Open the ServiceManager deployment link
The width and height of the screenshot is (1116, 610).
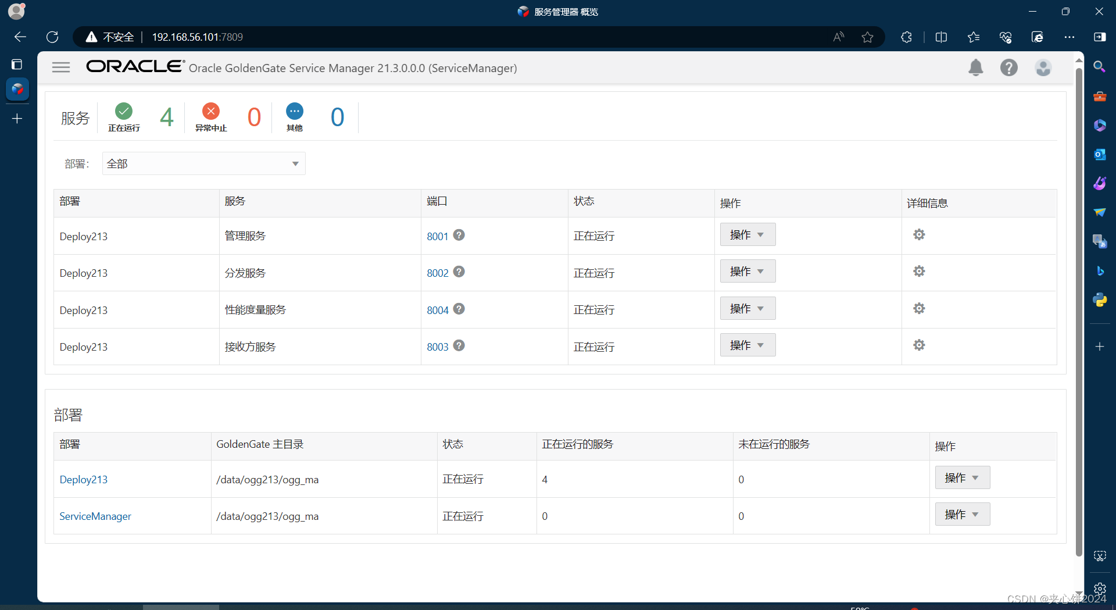(x=95, y=516)
